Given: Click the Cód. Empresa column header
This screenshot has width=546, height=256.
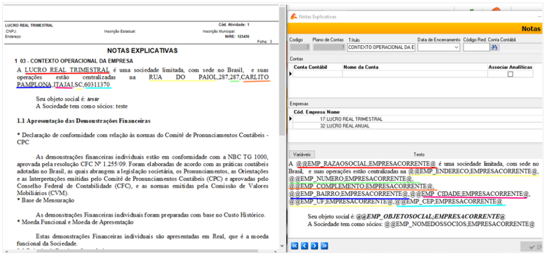Looking at the screenshot, I should pyautogui.click(x=309, y=112).
